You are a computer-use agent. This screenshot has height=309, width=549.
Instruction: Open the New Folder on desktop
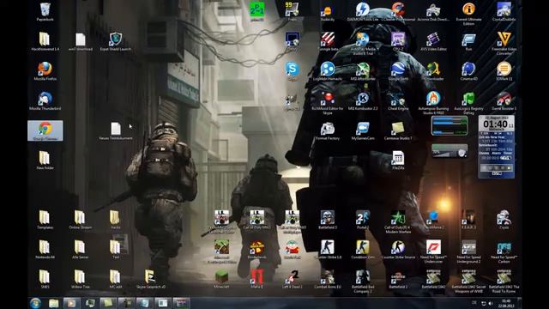[45, 161]
